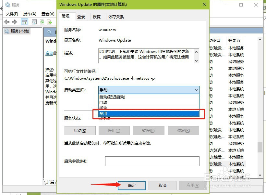Click the 启动(S) button
The image size is (266, 195).
pyautogui.click(x=80, y=131)
